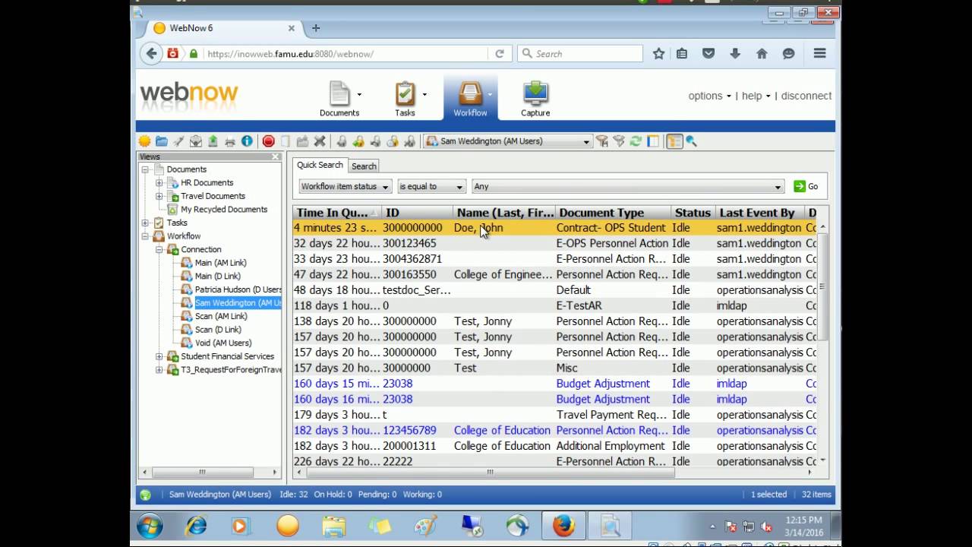Click the blue magnifier search toolbar icon

pos(691,141)
